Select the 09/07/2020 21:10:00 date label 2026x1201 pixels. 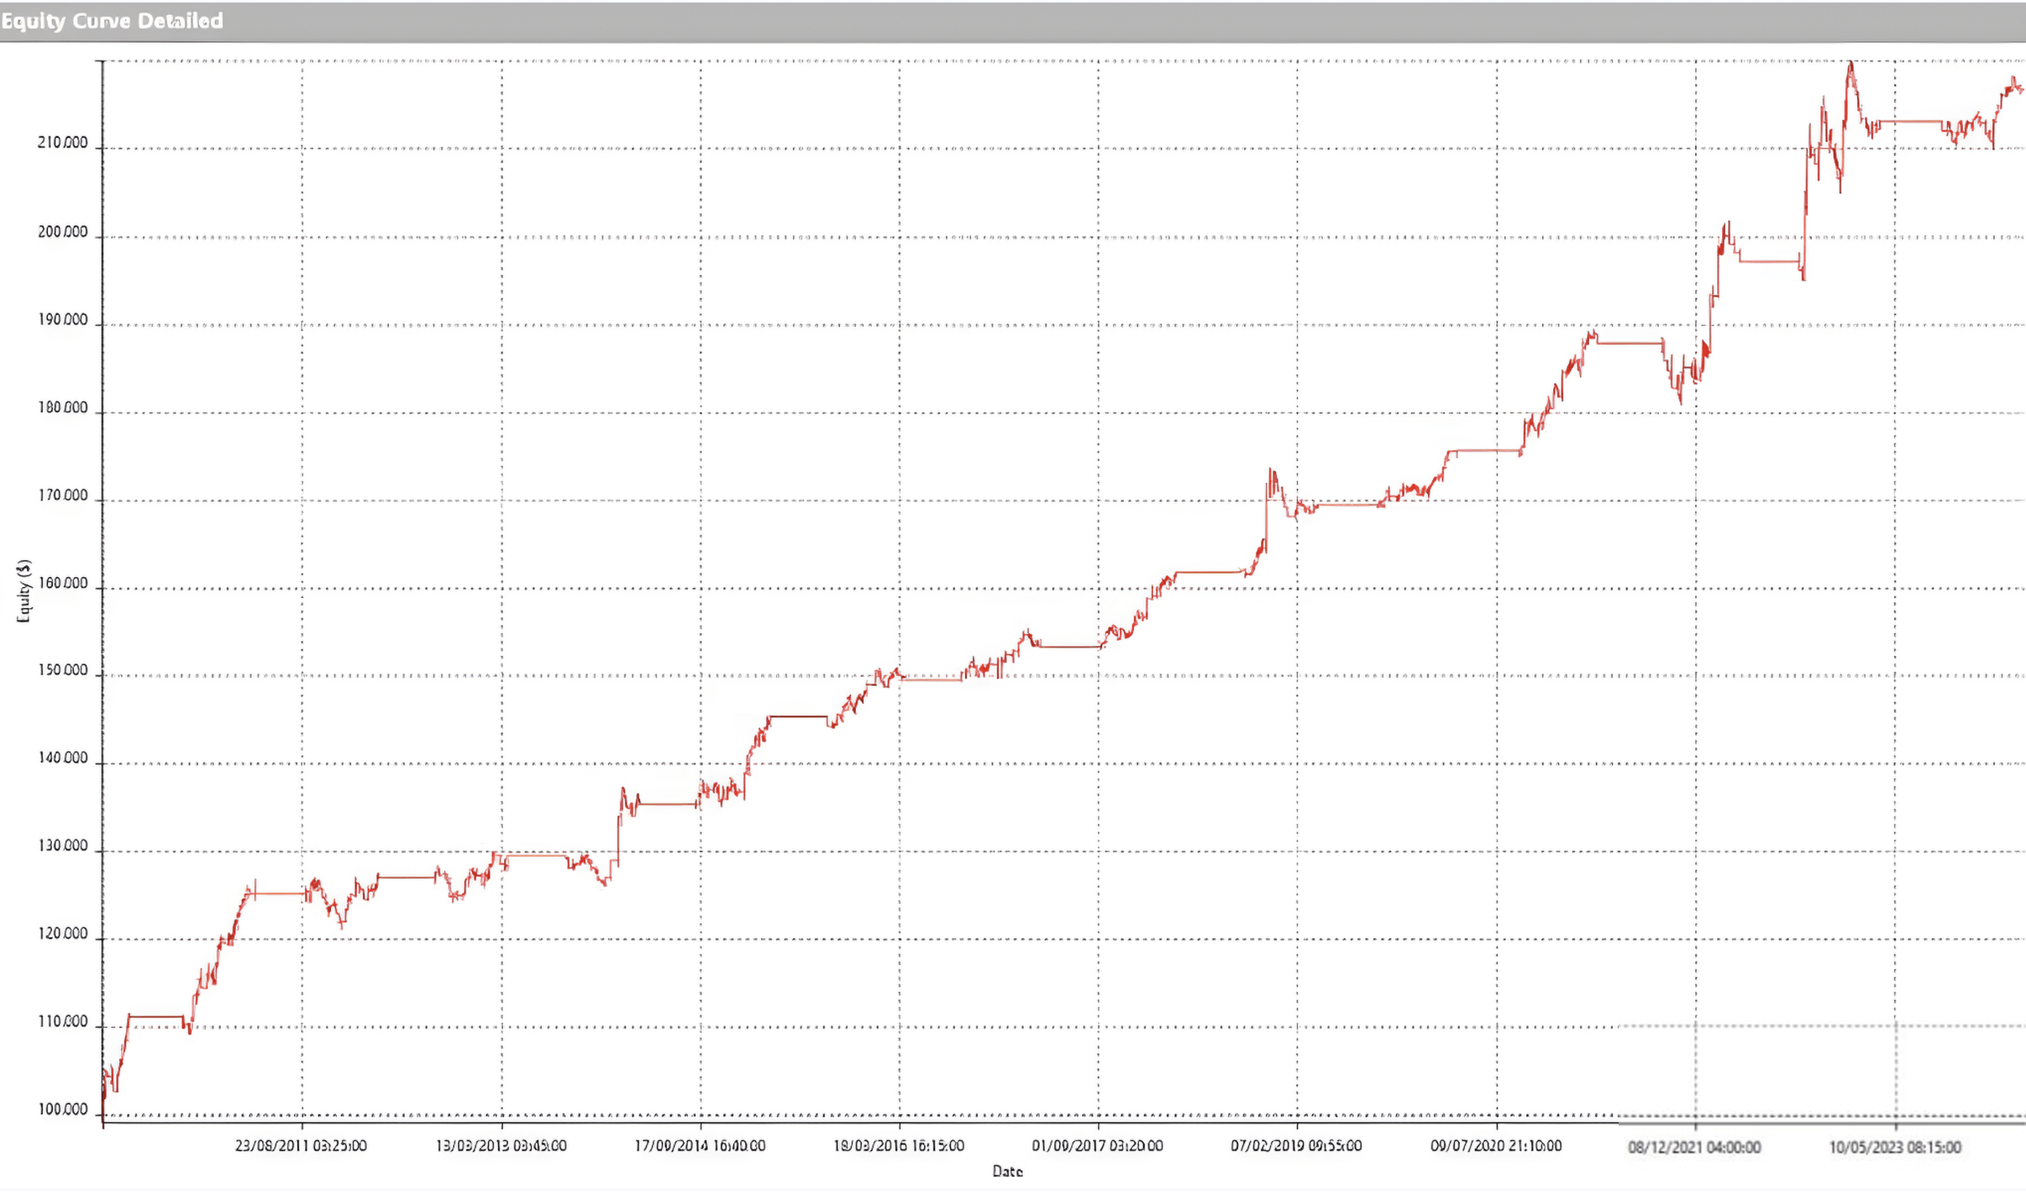pos(1496,1146)
